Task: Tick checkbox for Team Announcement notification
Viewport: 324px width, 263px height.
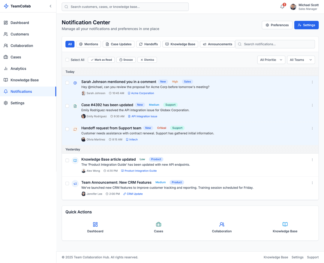Action: pyautogui.click(x=67, y=183)
